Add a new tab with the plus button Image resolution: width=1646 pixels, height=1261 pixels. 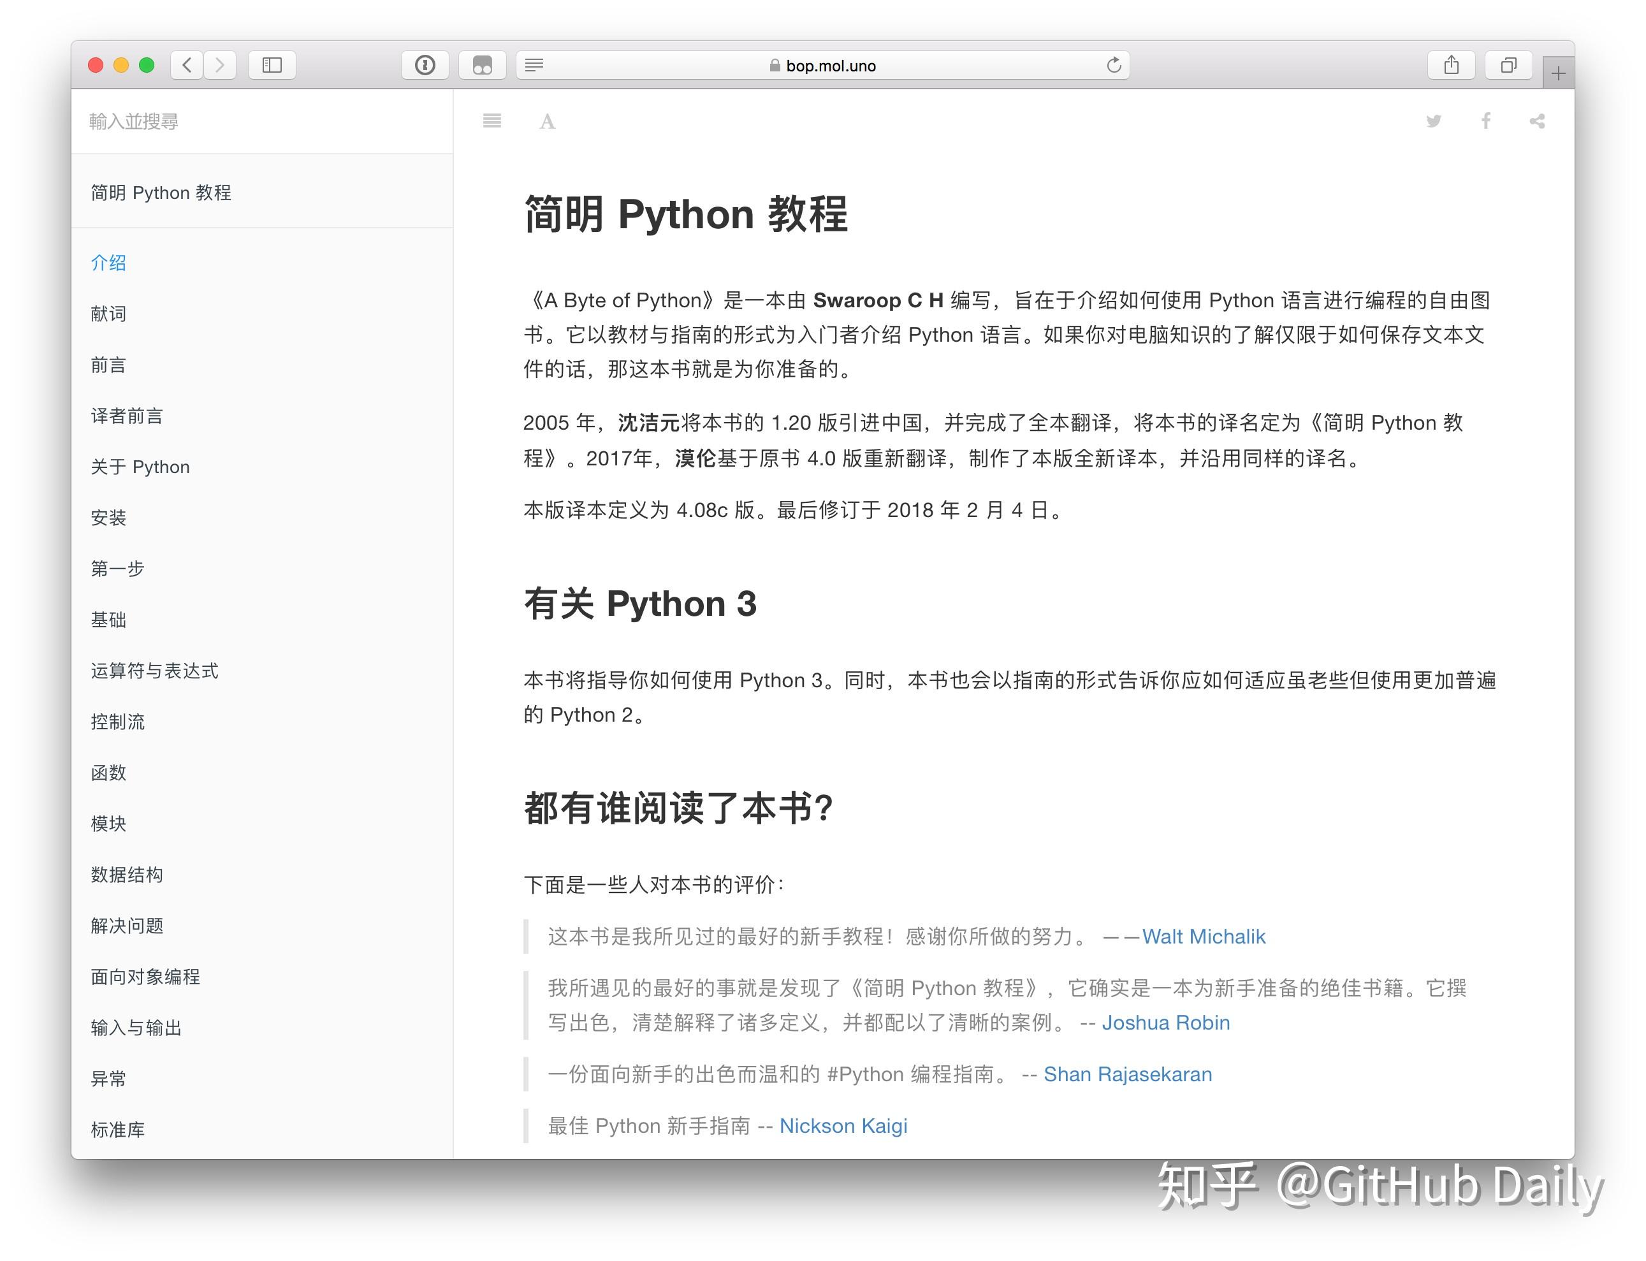pos(1558,73)
